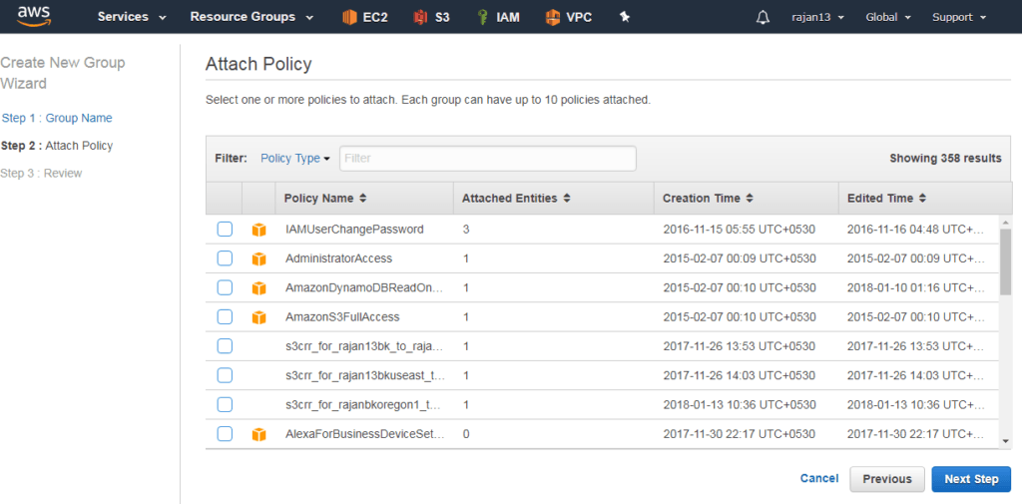This screenshot has width=1022, height=504.
Task: Check the IAMUserChangePassword policy checkbox
Action: pos(225,229)
